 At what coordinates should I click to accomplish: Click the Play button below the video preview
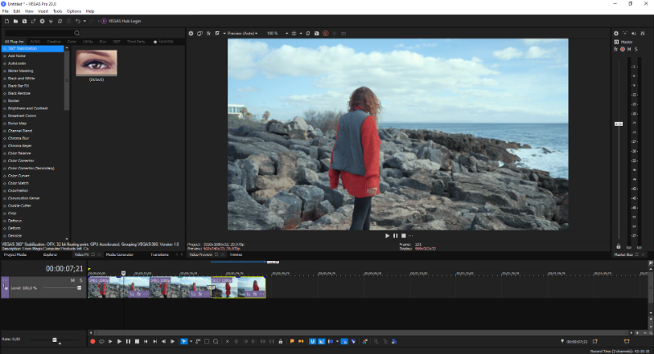pos(387,235)
